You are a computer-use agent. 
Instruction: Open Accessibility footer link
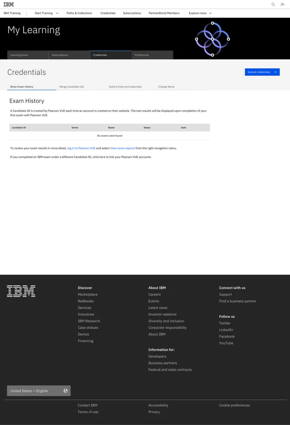pos(158,405)
